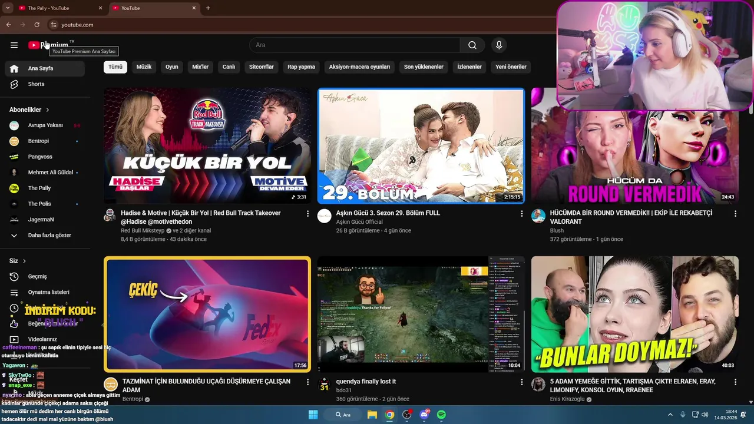
Task: Click the watch later clock icon
Action: (x=14, y=308)
